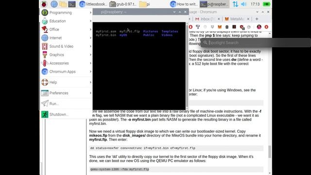This screenshot has width=311, height=175.
Task: Open the Accessories menu category
Action: tap(66, 63)
